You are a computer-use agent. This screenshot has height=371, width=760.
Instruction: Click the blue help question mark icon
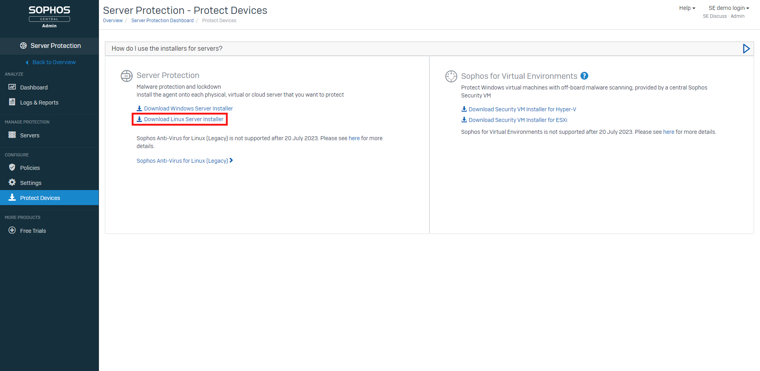584,76
